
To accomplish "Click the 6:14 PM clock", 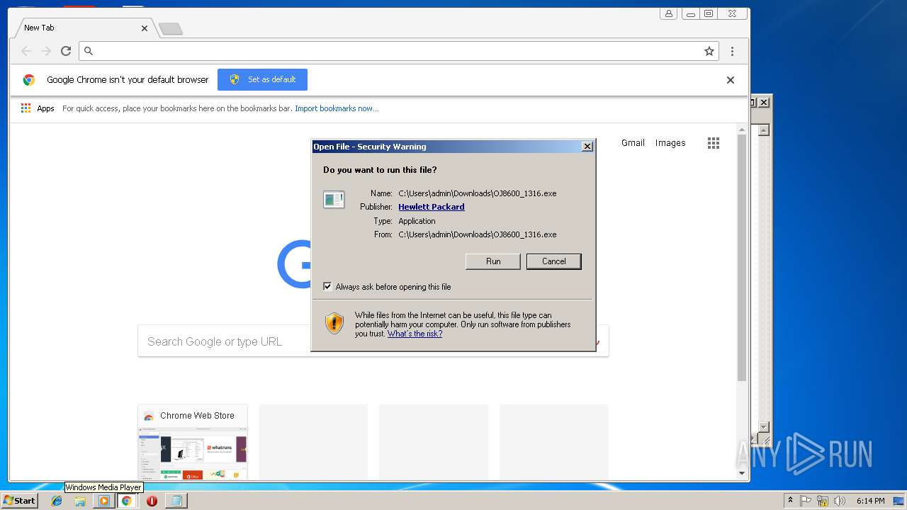I will click(870, 501).
